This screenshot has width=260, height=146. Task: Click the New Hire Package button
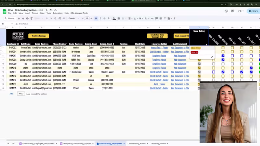coord(39,36)
